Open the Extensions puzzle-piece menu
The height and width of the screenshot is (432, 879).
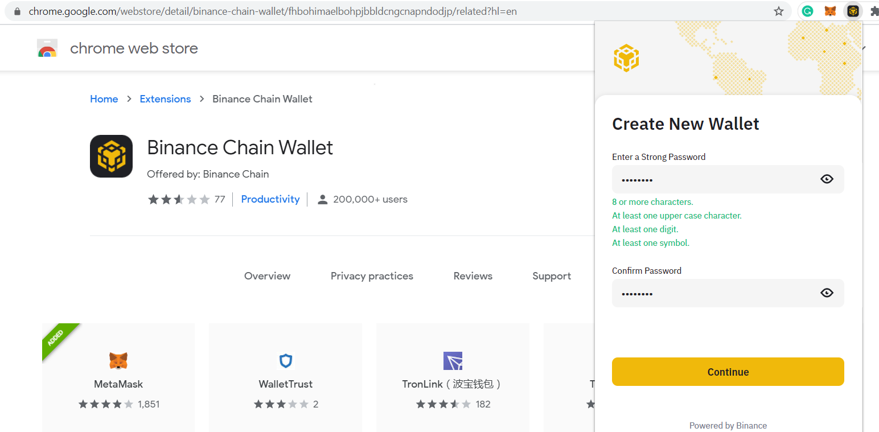coord(874,11)
